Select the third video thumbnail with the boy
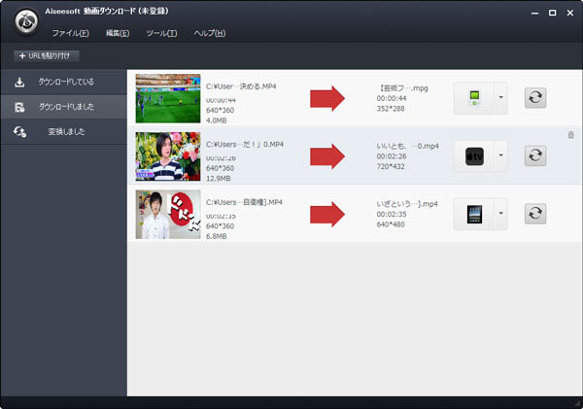The image size is (583, 409). point(168,214)
